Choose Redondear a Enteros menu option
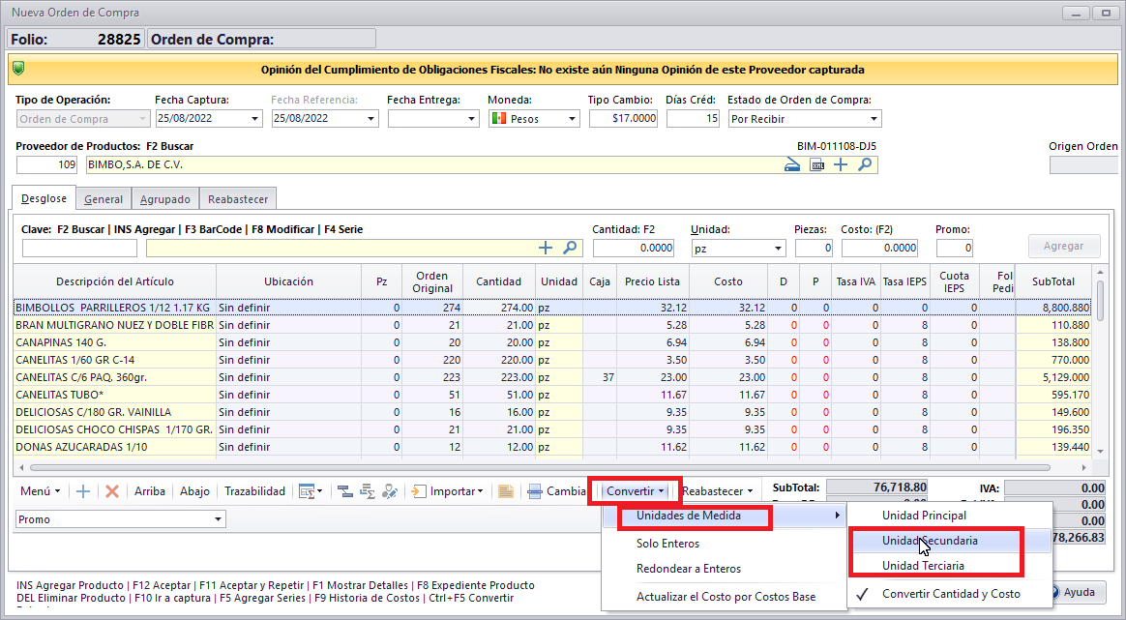 tap(688, 569)
